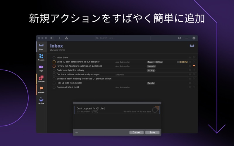Click the Cancel button
This screenshot has width=234, height=146.
(x=136, y=133)
